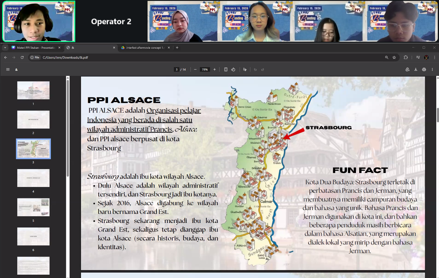This screenshot has height=278, width=439.
Task: Open a new browser tab
Action: (177, 47)
